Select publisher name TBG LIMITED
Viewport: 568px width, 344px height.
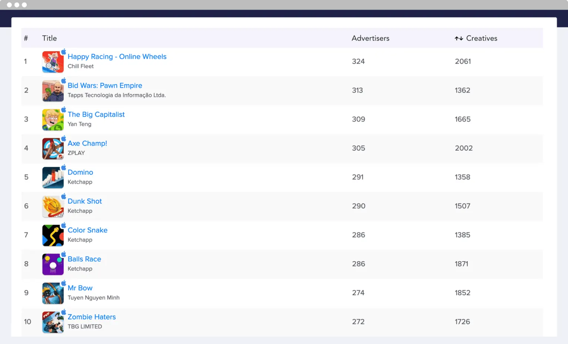pos(85,327)
